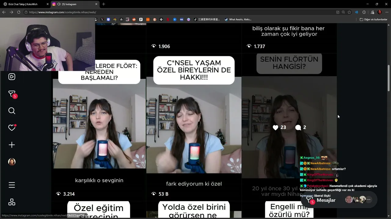Open Instagram Reels from the sidebar
The height and width of the screenshot is (219, 391).
click(x=12, y=77)
